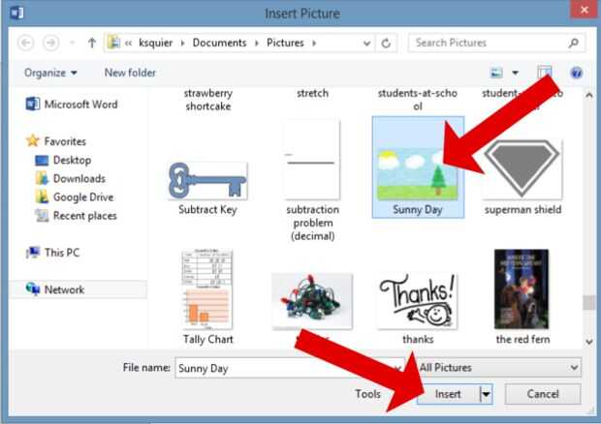The height and width of the screenshot is (424, 601).
Task: Click the Insert button
Action: (x=448, y=394)
